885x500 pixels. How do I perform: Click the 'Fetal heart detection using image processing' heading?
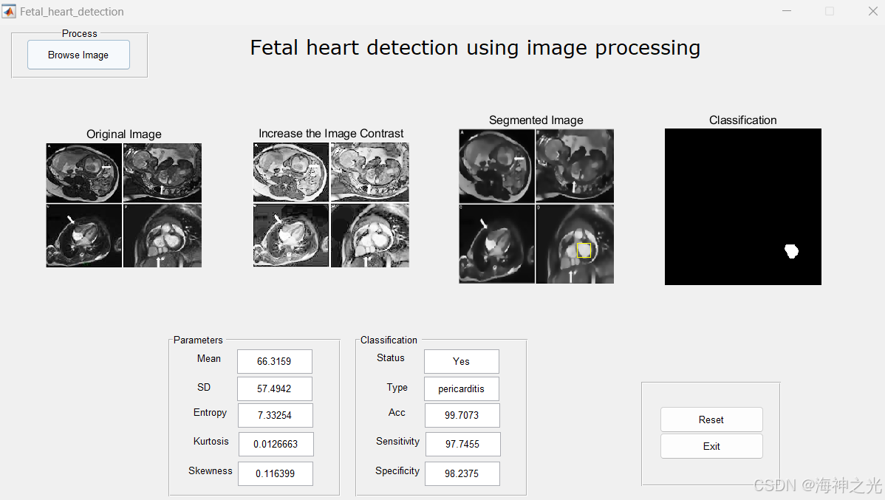point(475,49)
